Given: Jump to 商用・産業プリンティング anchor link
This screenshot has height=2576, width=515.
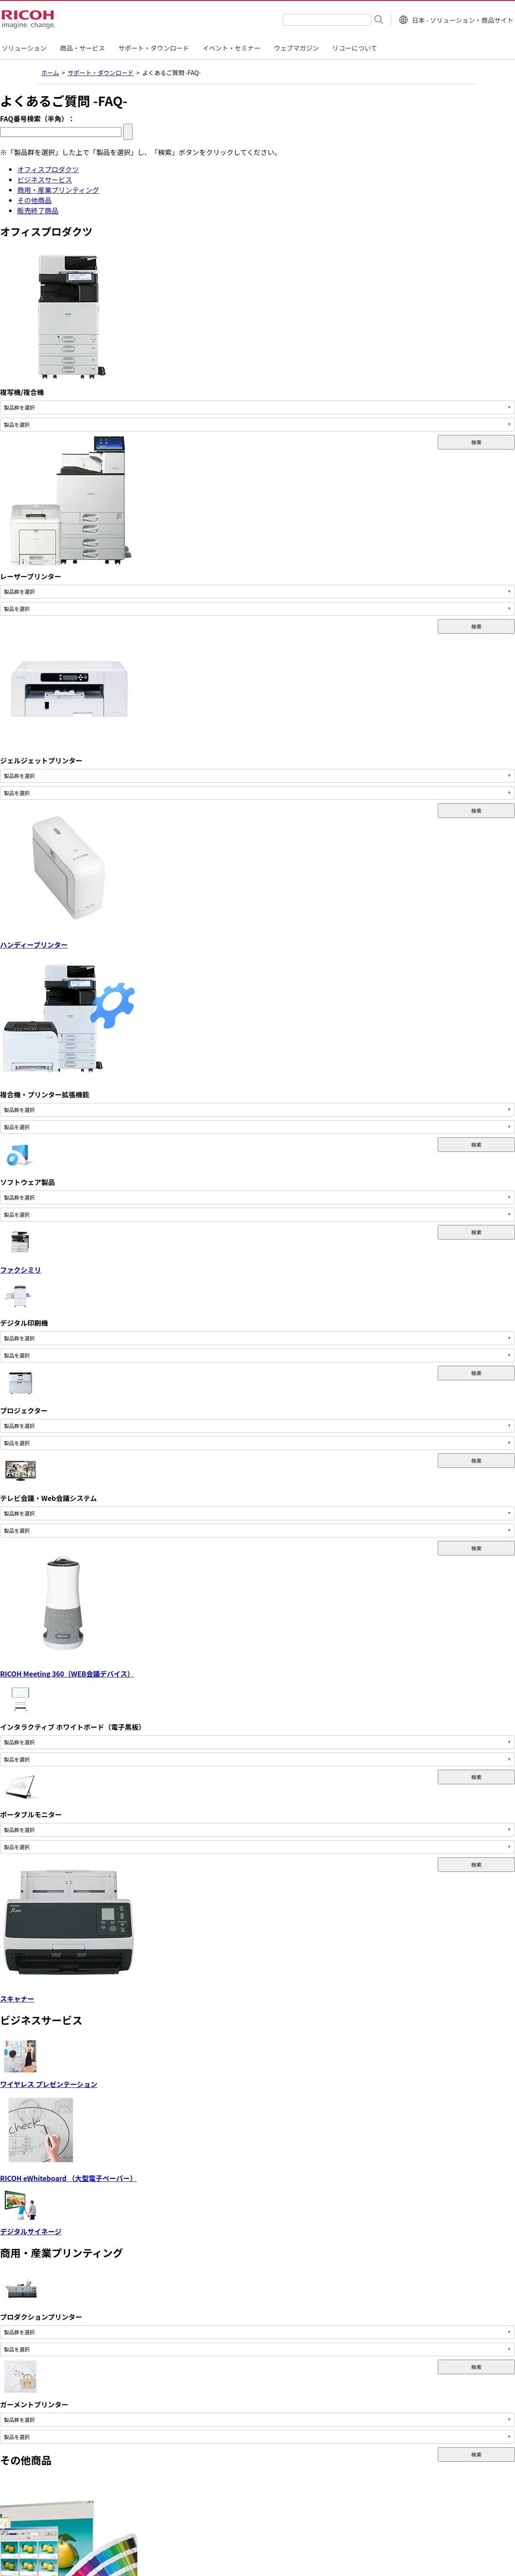Looking at the screenshot, I should [58, 190].
